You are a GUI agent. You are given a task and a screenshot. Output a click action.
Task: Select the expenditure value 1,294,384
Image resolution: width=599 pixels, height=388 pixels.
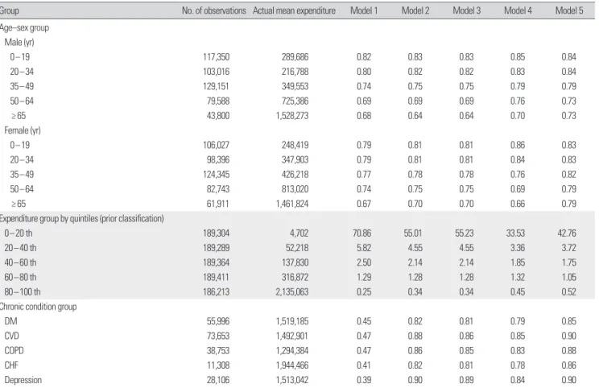(292, 351)
